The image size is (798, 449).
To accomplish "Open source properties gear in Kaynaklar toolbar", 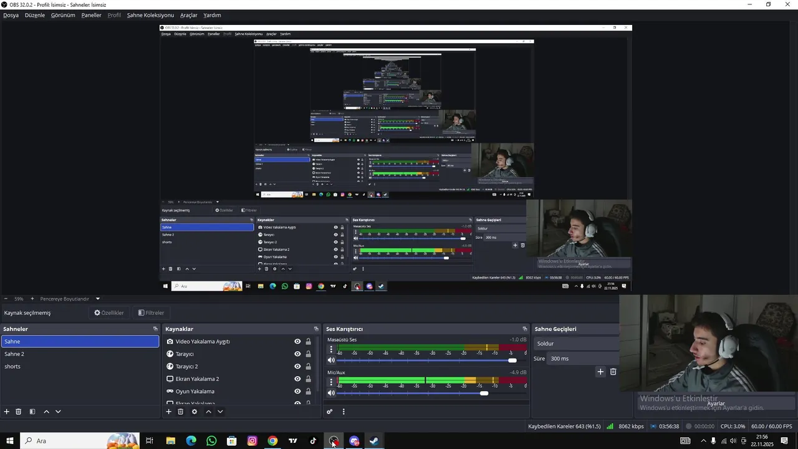I will coord(195,412).
